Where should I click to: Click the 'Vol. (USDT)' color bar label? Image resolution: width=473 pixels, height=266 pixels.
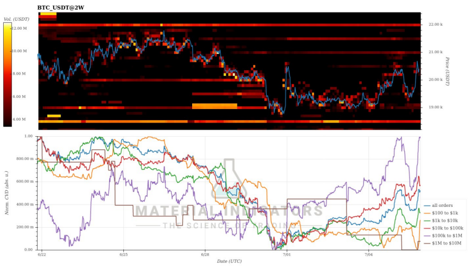coord(16,19)
